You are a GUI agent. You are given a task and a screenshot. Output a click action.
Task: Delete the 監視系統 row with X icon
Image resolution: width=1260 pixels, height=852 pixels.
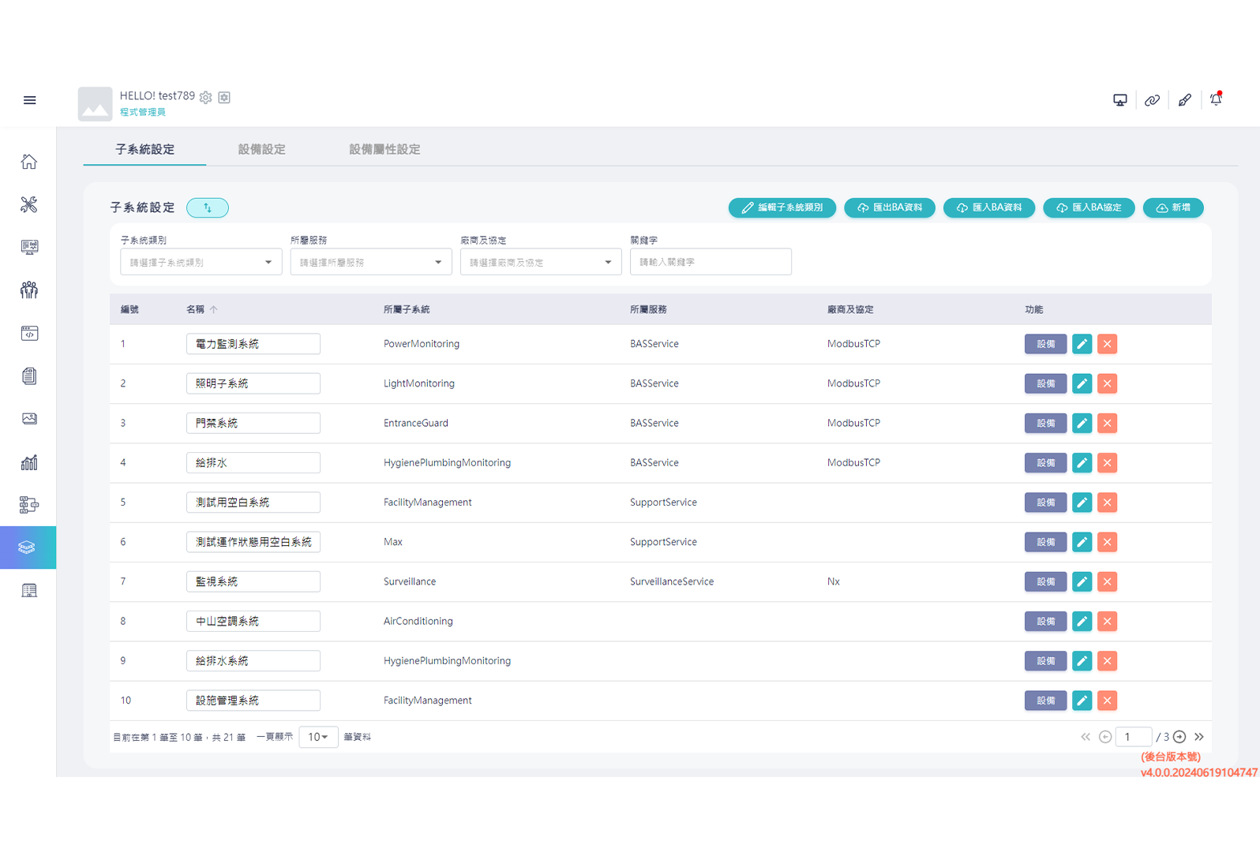(x=1107, y=581)
